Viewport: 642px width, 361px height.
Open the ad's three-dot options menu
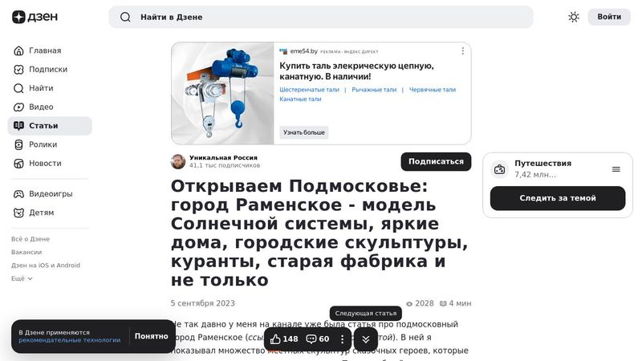[x=463, y=51]
